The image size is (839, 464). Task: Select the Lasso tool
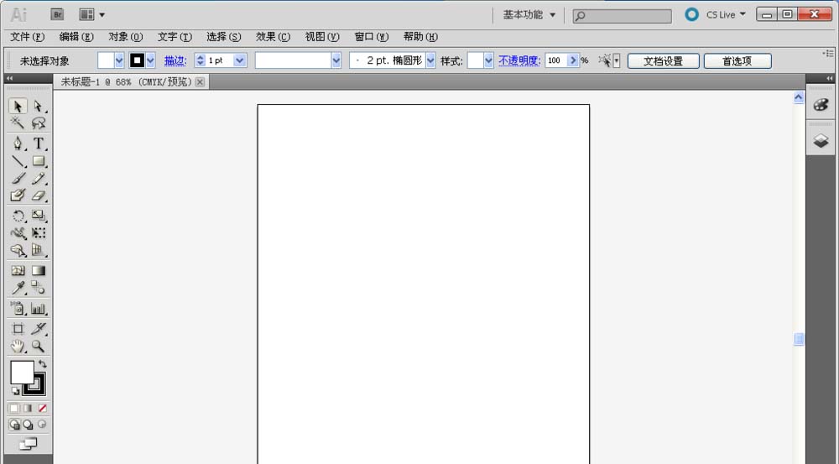click(x=38, y=123)
